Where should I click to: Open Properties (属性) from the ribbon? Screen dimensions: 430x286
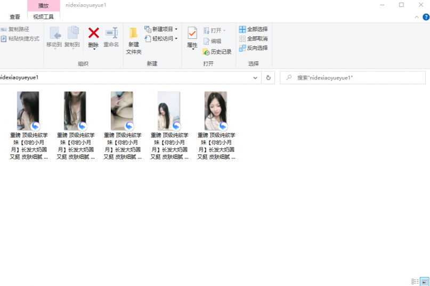[192, 37]
